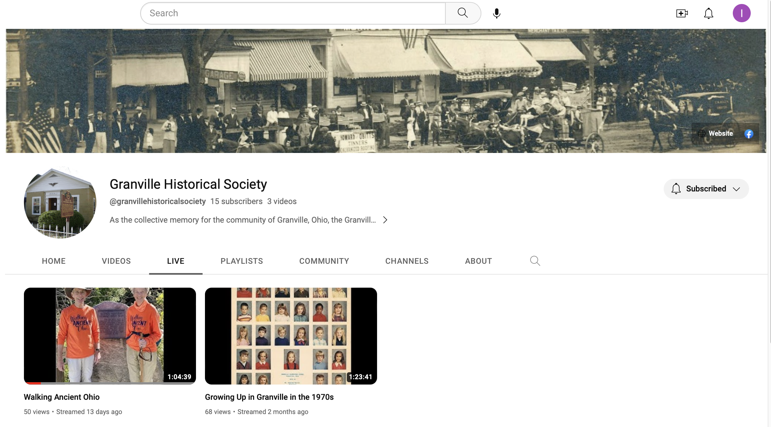The height and width of the screenshot is (427, 771).
Task: Open the Playlists tab
Action: (241, 261)
